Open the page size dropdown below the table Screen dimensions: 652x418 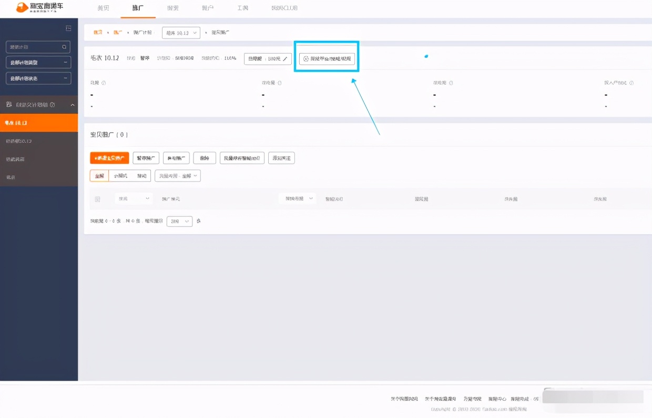point(179,222)
